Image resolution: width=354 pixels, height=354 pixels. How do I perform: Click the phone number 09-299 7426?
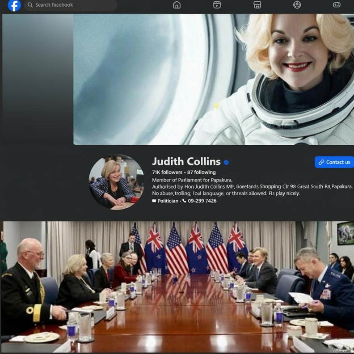pos(202,201)
